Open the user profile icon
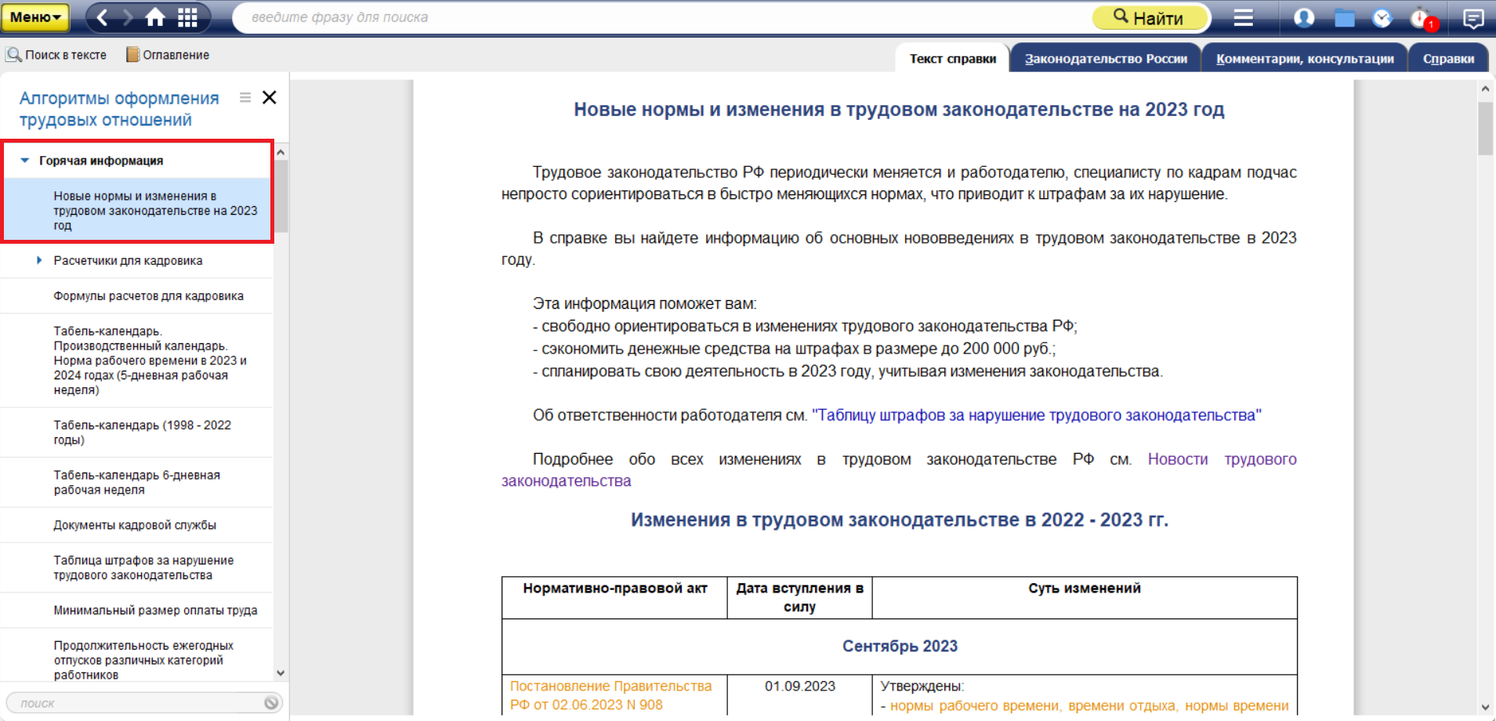The height and width of the screenshot is (721, 1496). 1304,17
